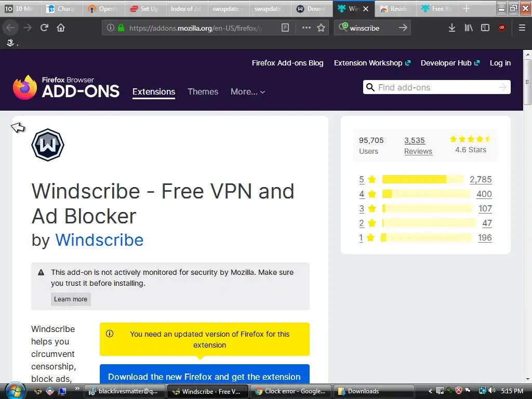Viewport: 532px width, 399px height.
Task: Switch to the Set Up tab
Action: 145,8
